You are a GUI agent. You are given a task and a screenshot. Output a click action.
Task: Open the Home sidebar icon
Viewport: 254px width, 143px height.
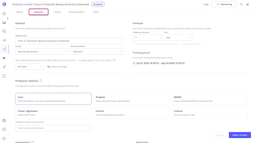click(x=4, y=13)
